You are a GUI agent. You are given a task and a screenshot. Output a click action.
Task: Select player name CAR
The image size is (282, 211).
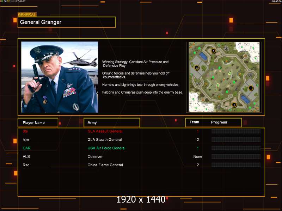click(x=27, y=148)
